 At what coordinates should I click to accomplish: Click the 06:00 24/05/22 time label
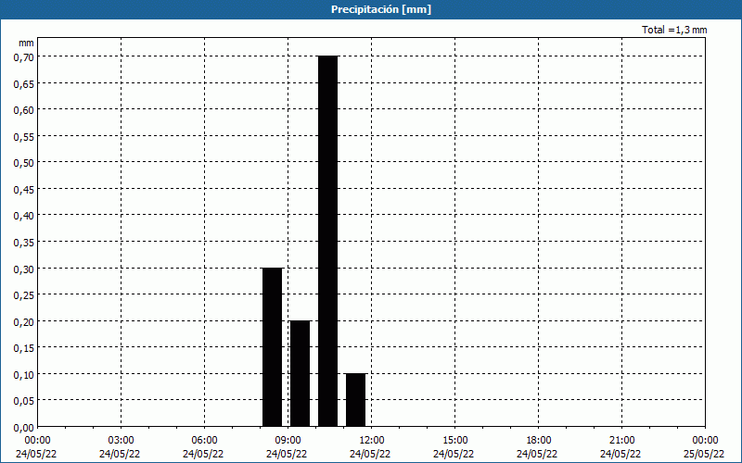pyautogui.click(x=203, y=447)
